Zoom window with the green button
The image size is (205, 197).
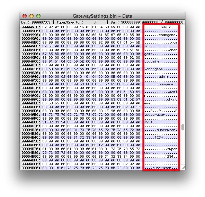tap(38, 16)
